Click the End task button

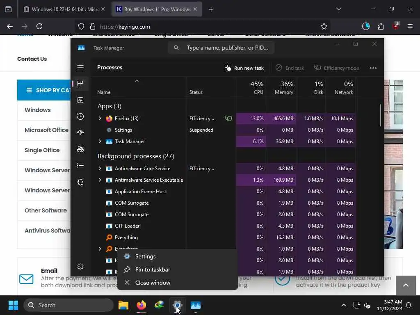(x=290, y=68)
